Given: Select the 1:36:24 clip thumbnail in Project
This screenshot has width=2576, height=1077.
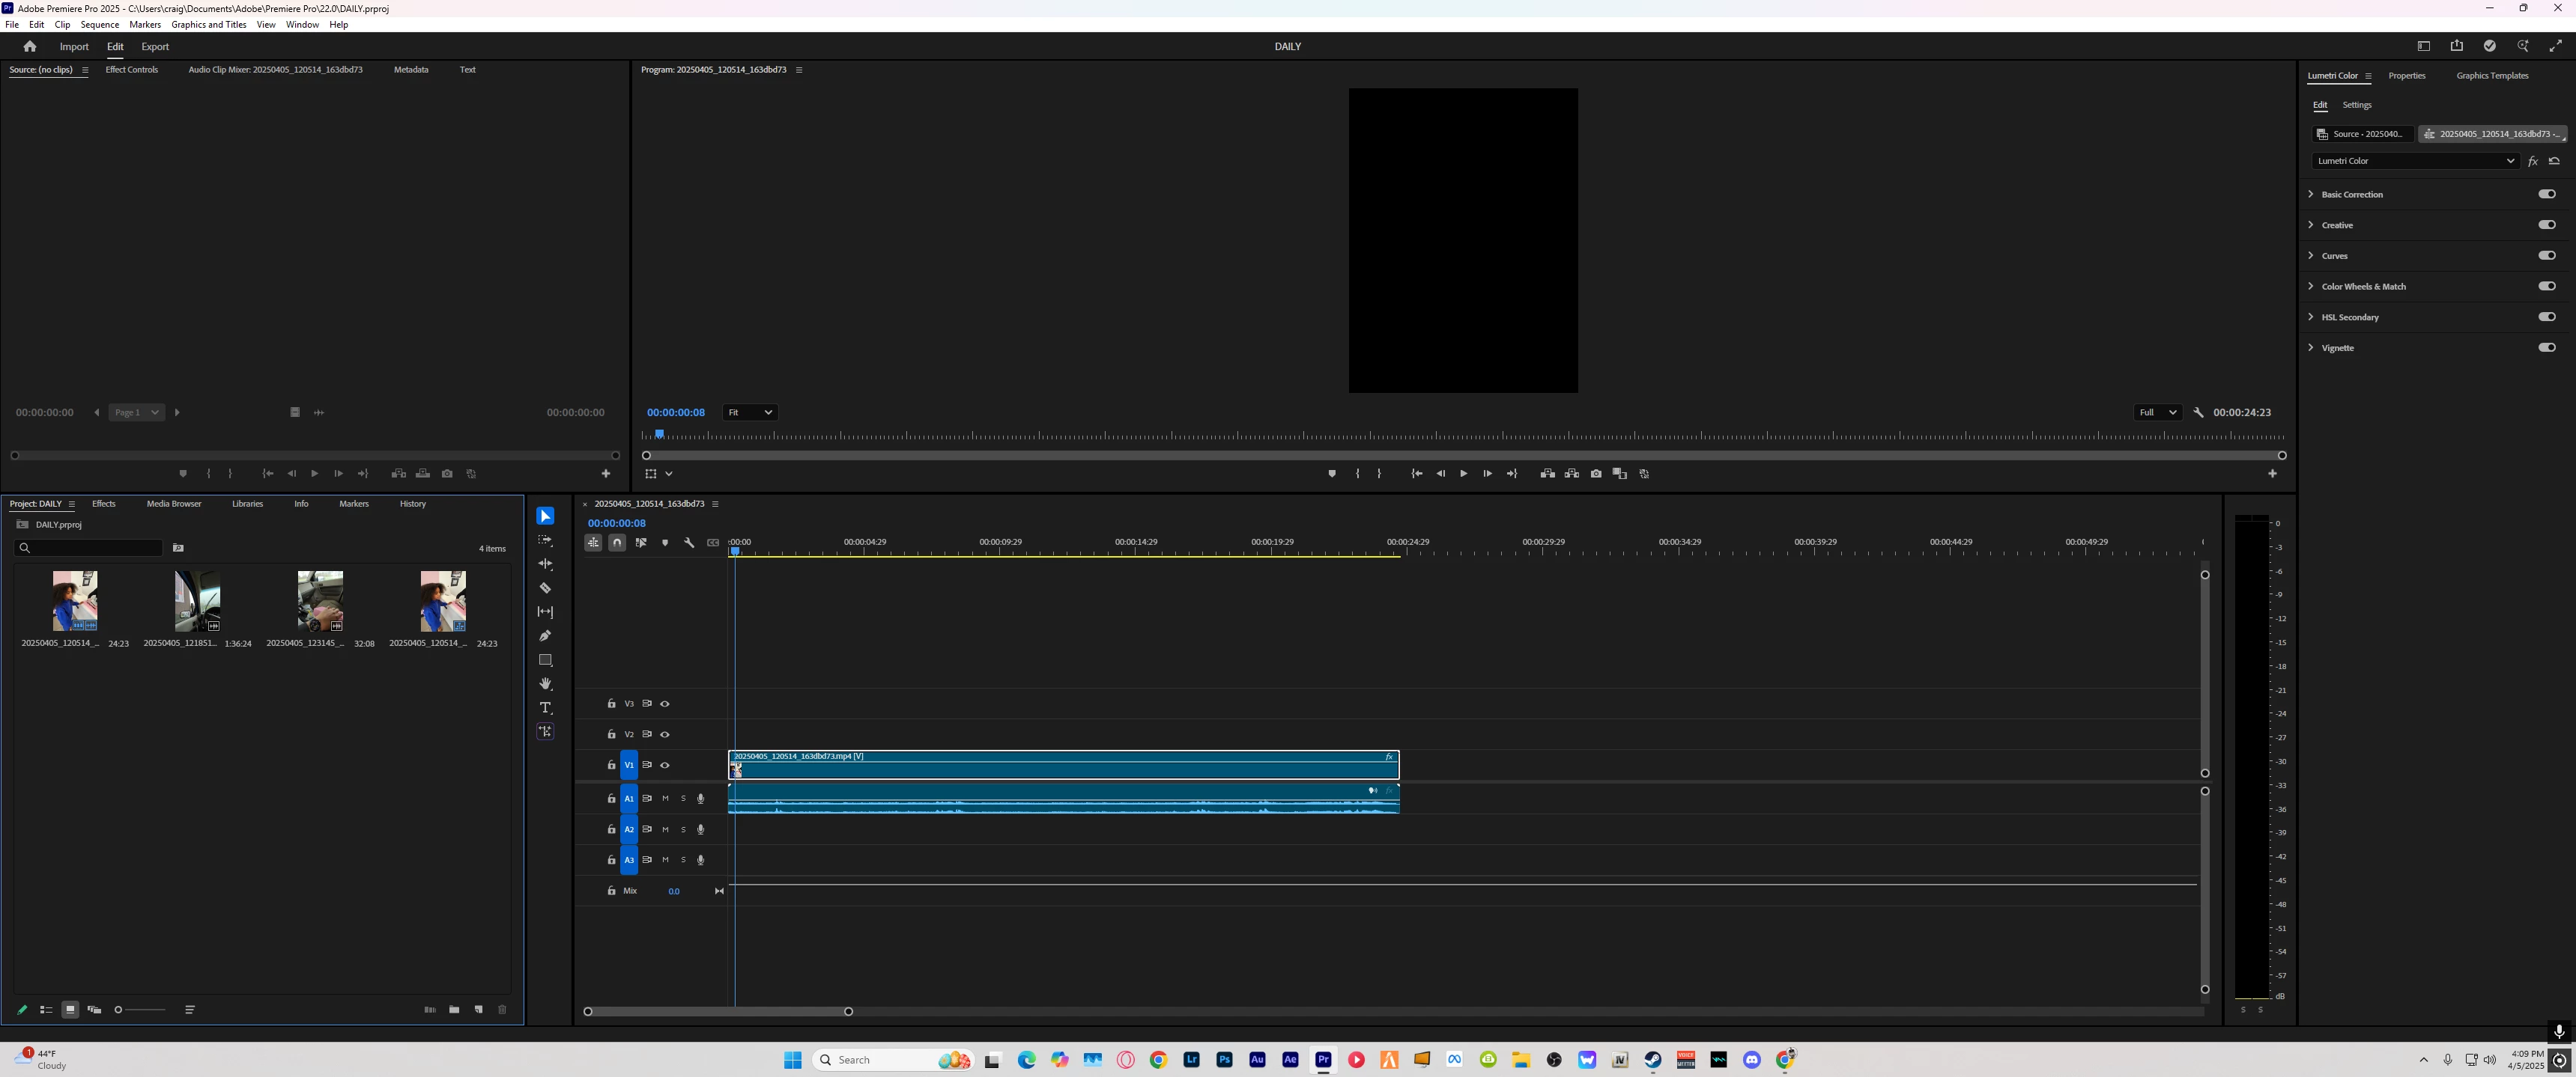Looking at the screenshot, I should (197, 602).
